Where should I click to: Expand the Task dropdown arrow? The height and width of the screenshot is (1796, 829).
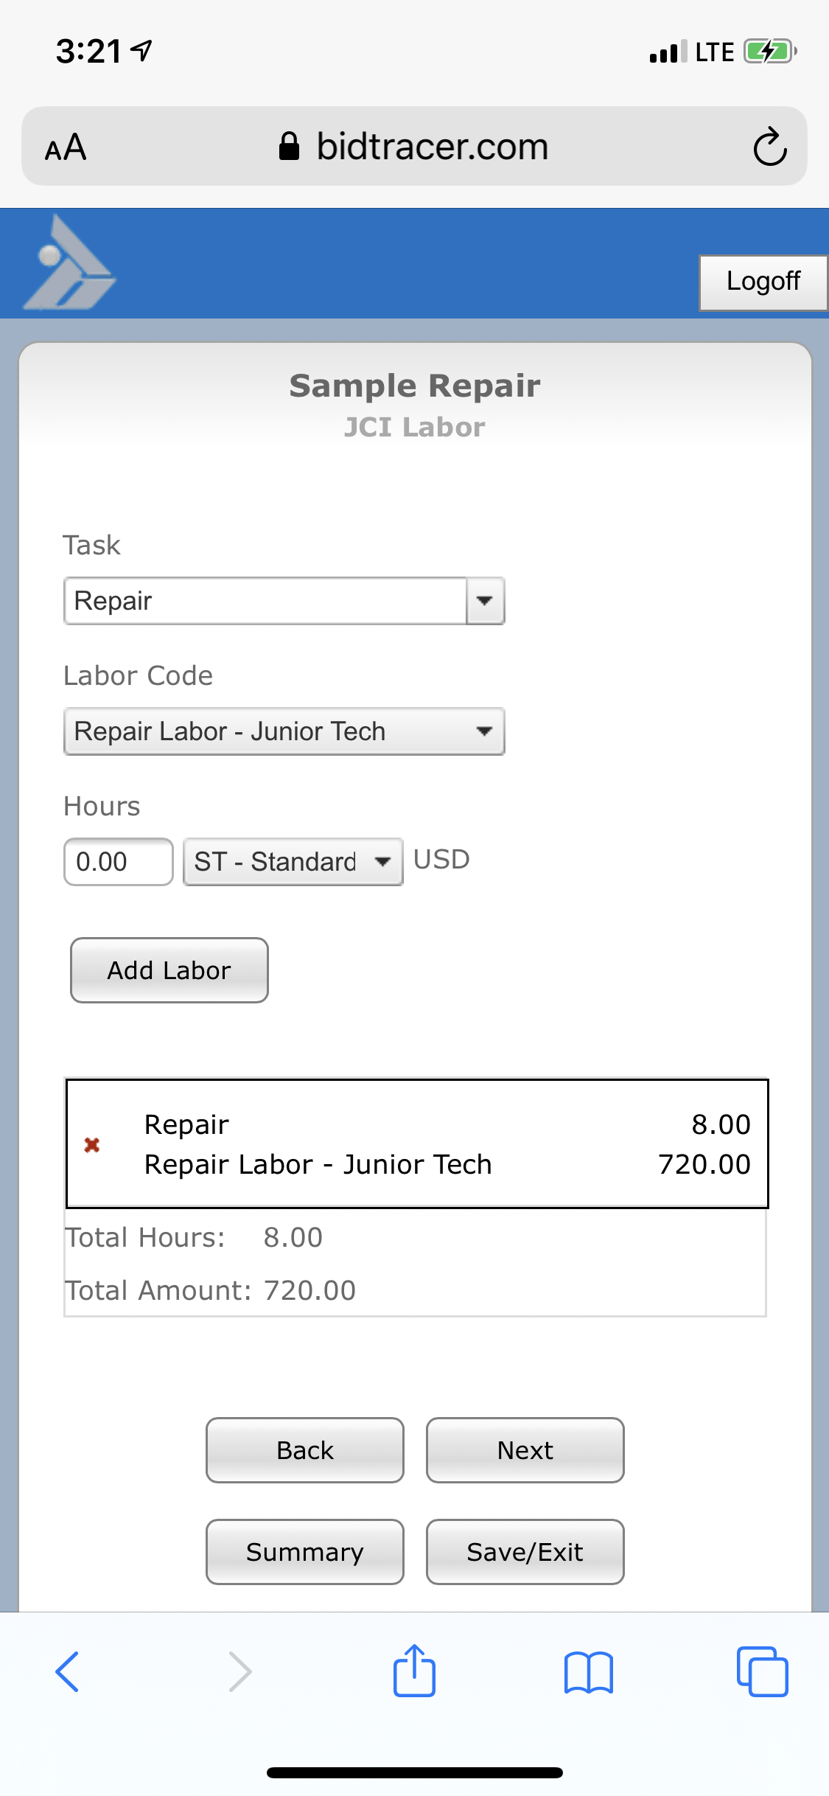click(485, 601)
